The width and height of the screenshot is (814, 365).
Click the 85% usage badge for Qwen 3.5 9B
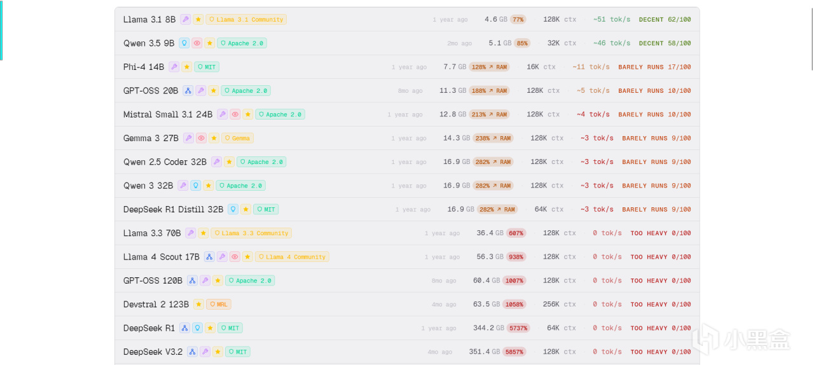point(522,43)
